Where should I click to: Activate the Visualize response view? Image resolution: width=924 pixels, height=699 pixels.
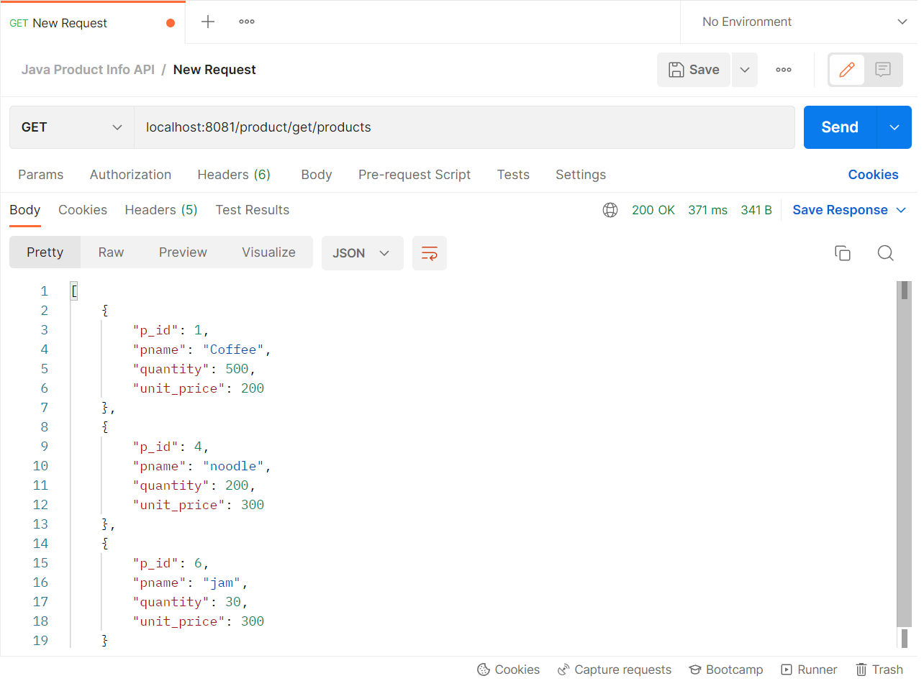tap(268, 252)
